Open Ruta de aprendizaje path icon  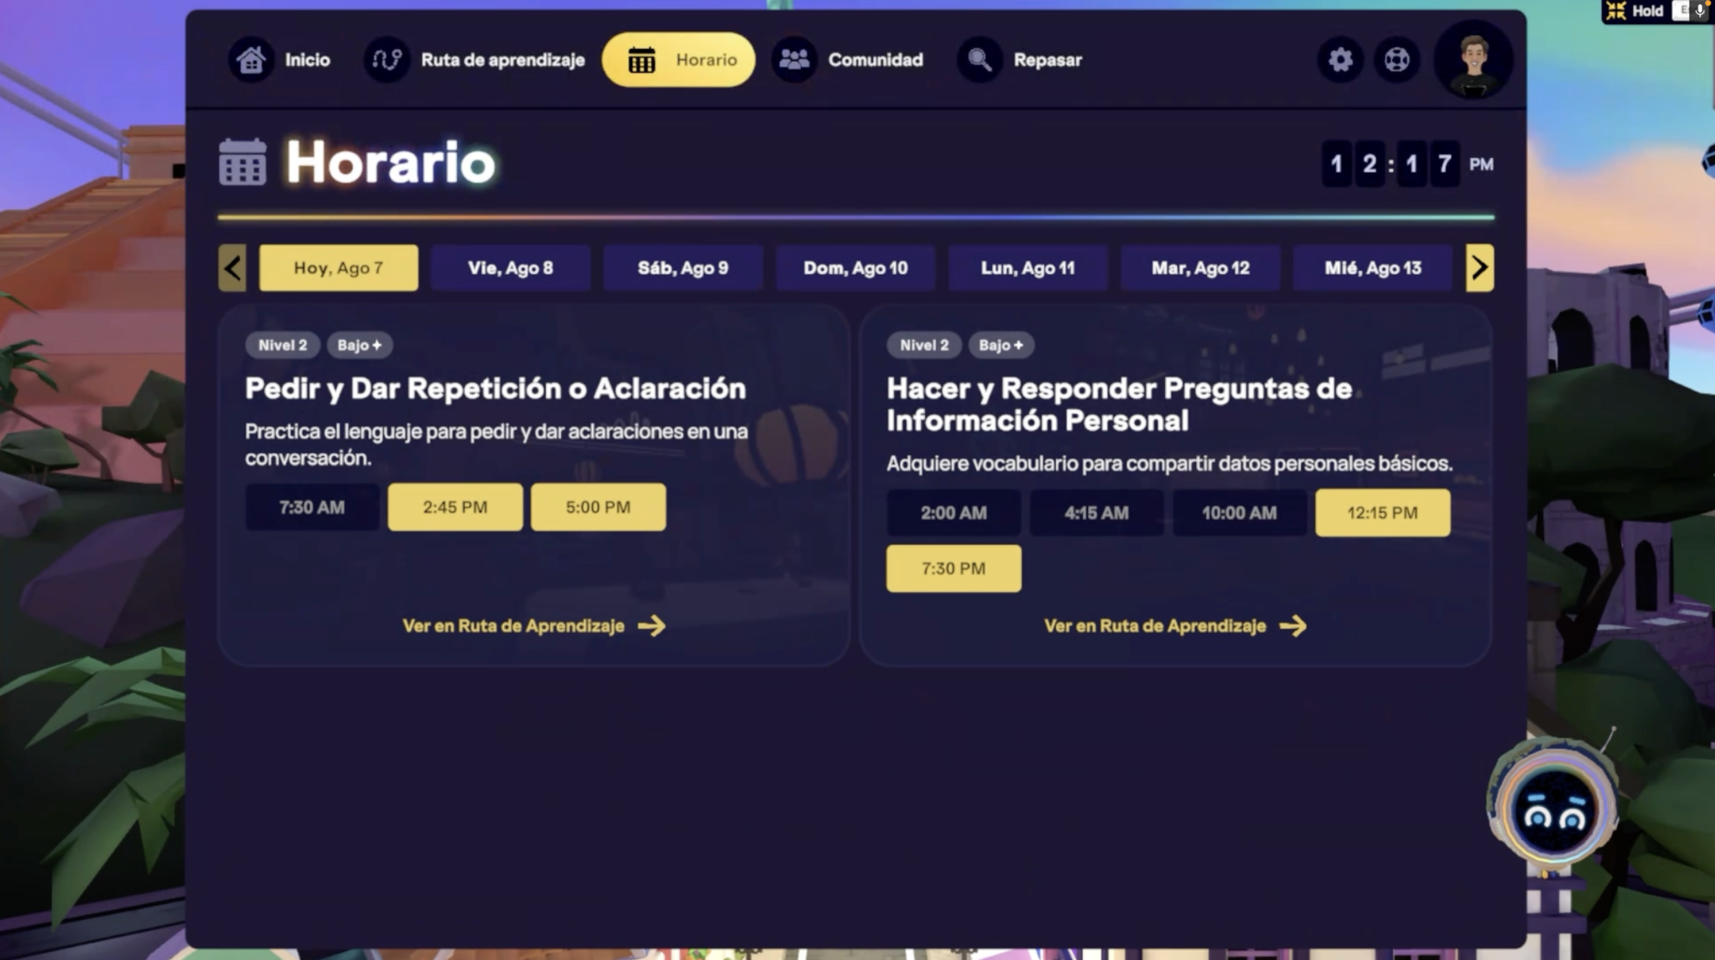tap(387, 60)
